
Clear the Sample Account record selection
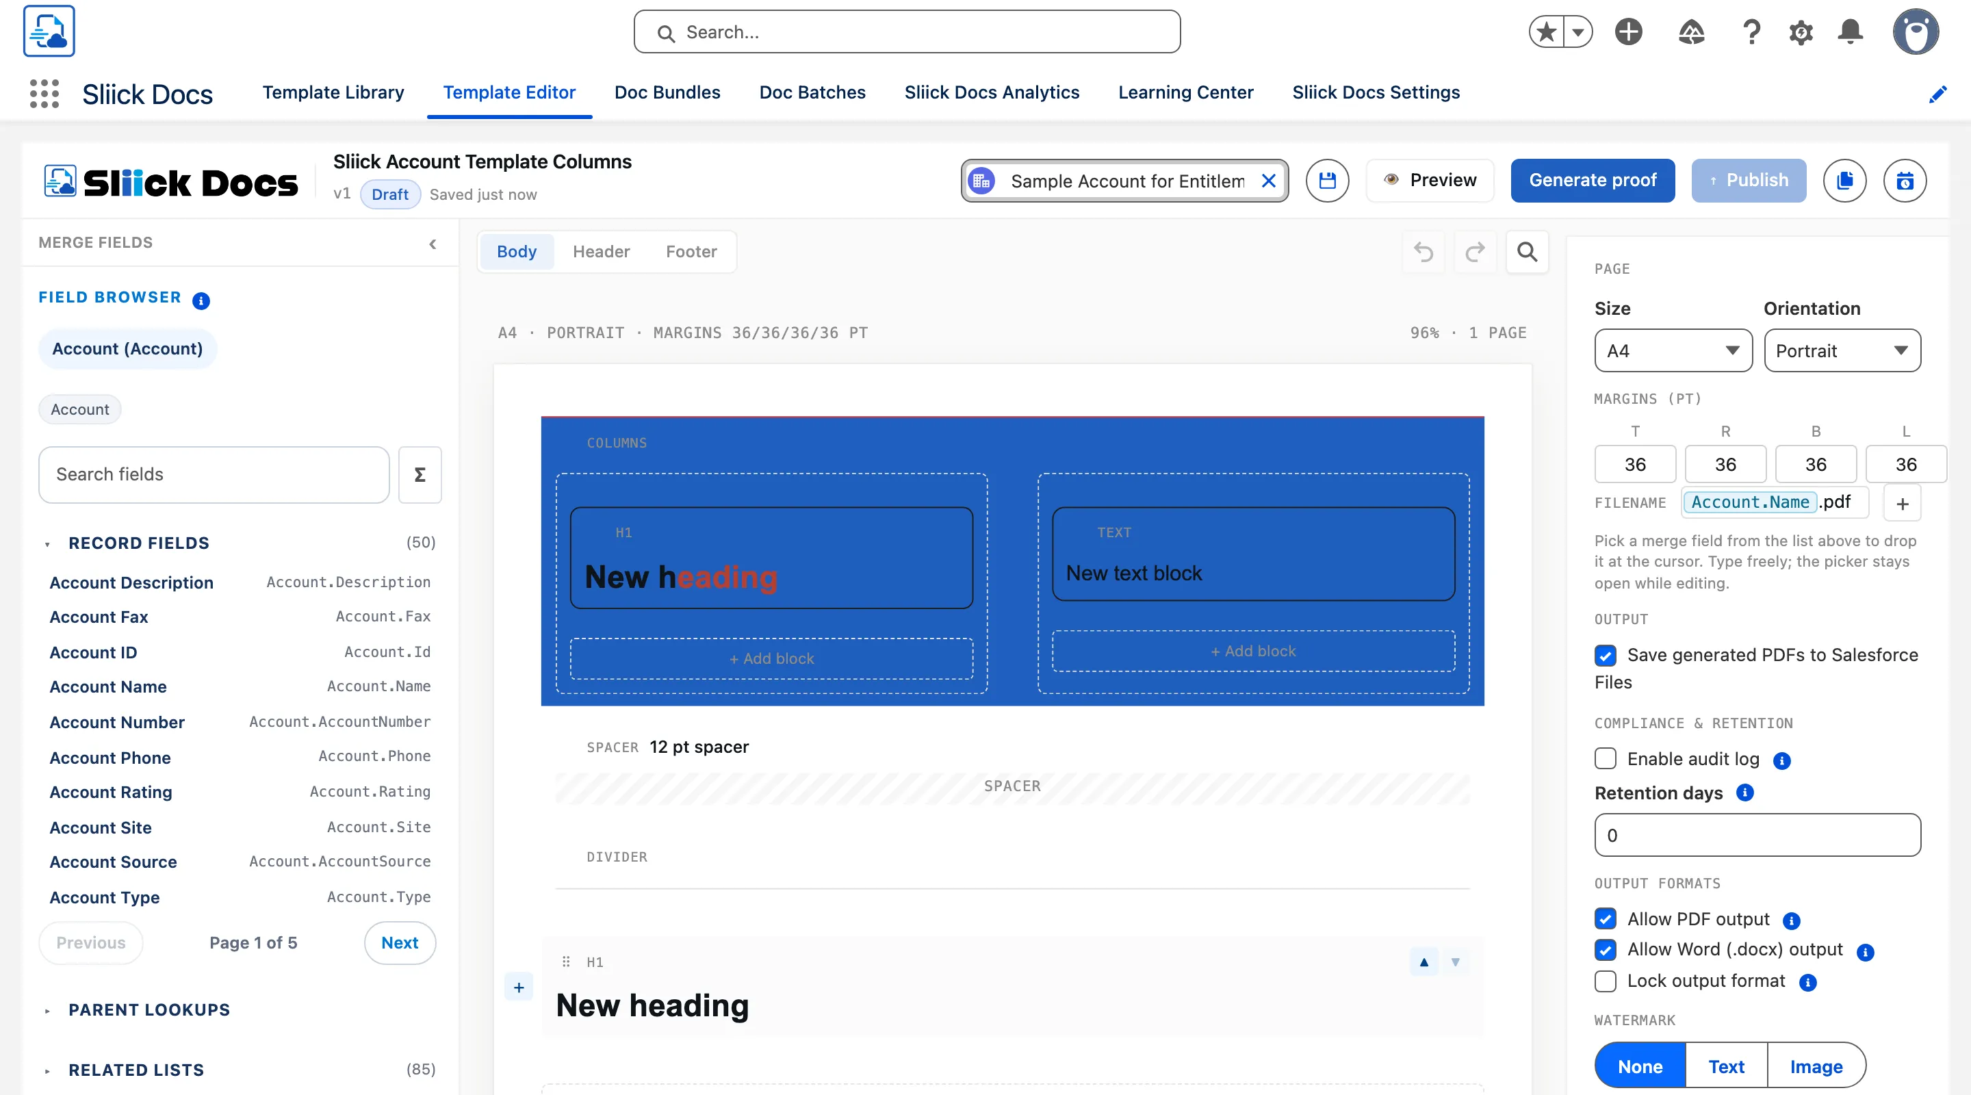click(1268, 181)
